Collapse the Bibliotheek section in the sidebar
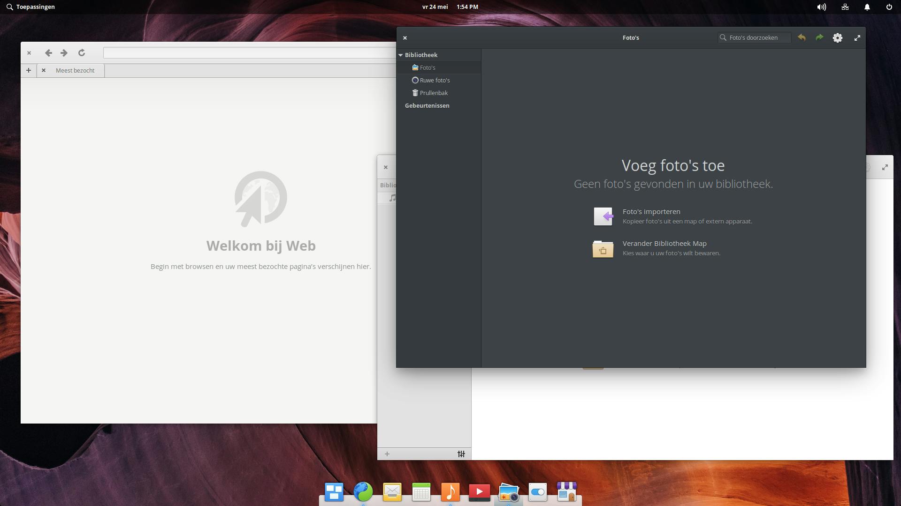This screenshot has height=506, width=901. 400,55
